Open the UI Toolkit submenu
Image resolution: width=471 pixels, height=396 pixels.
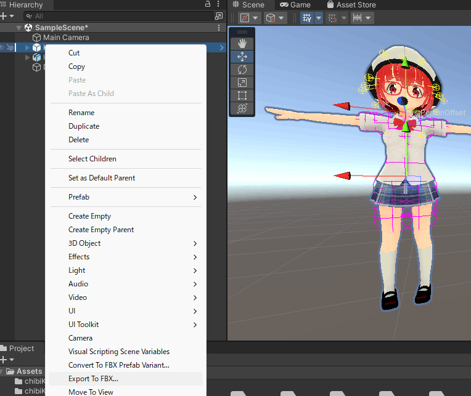(126, 325)
